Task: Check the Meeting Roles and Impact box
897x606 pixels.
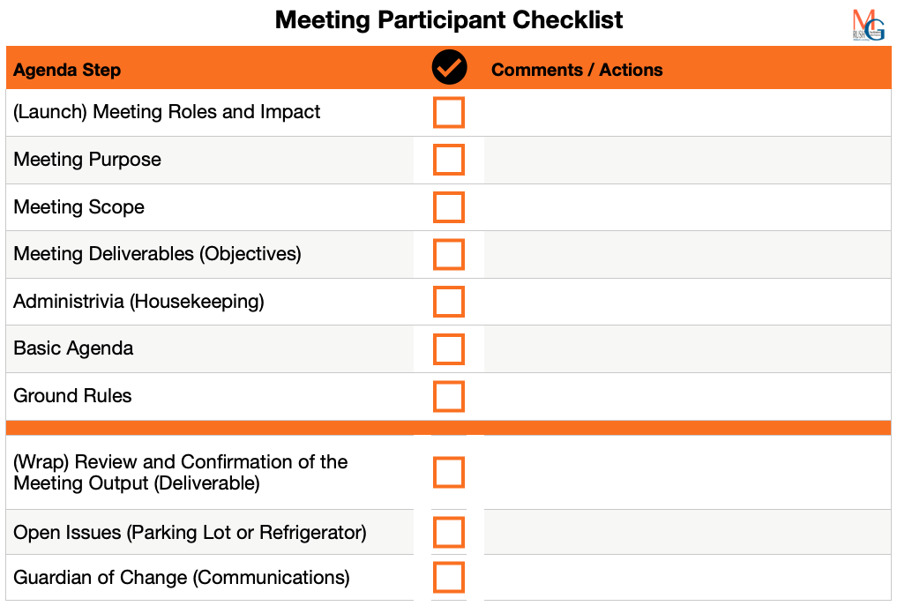Action: (x=448, y=112)
